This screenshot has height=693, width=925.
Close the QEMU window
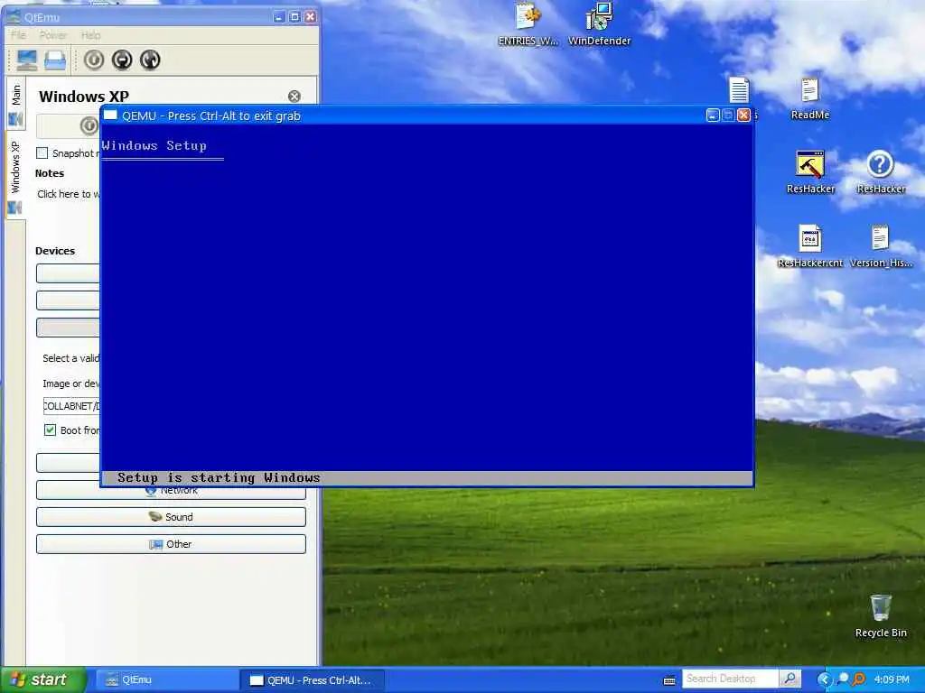[744, 115]
